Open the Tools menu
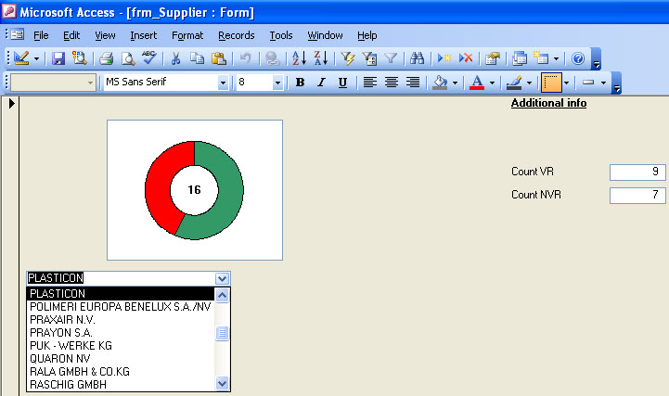 click(281, 35)
